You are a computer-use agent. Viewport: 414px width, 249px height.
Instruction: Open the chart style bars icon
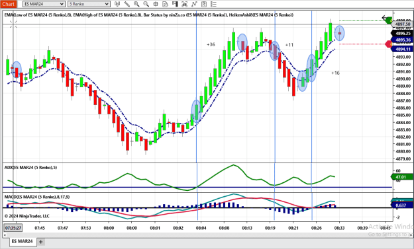click(x=117, y=4)
